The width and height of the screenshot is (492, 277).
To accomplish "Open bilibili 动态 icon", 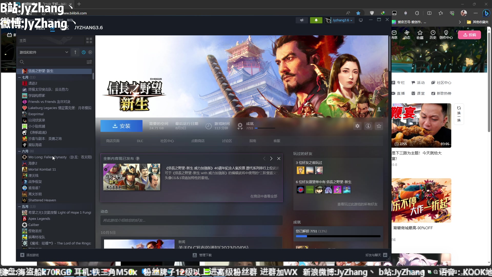I will 407,35.
